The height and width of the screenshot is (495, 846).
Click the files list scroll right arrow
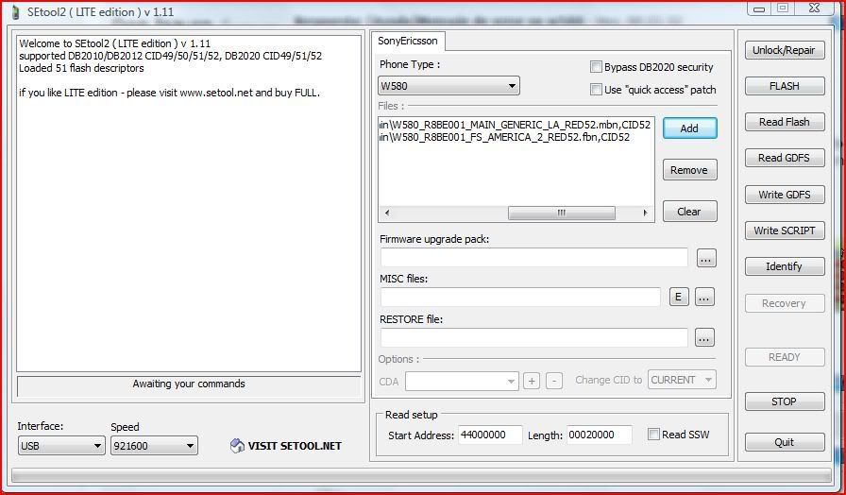[645, 213]
